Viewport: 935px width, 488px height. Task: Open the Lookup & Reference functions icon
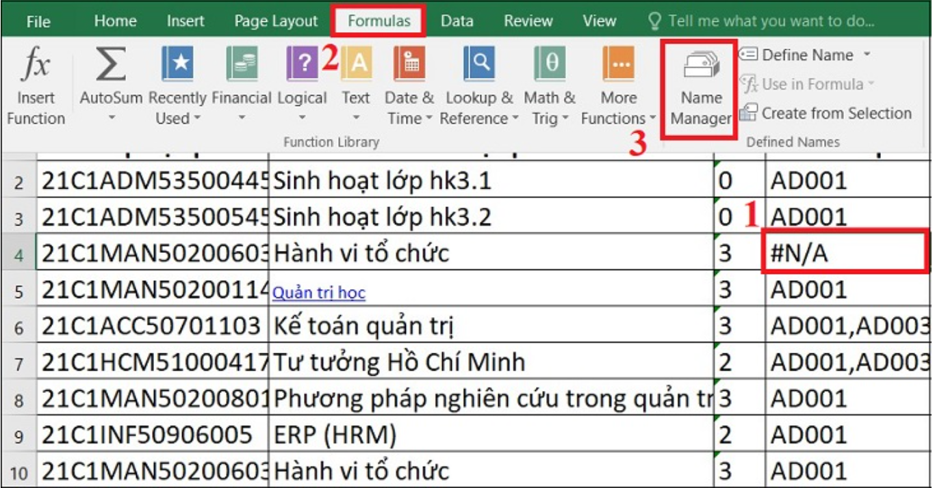[478, 64]
